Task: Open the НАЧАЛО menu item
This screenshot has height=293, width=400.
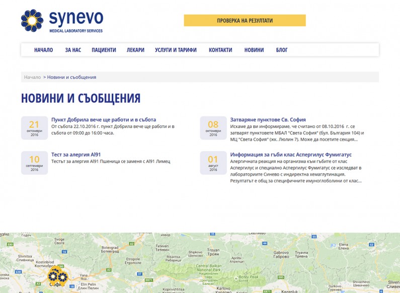Action: 44,50
